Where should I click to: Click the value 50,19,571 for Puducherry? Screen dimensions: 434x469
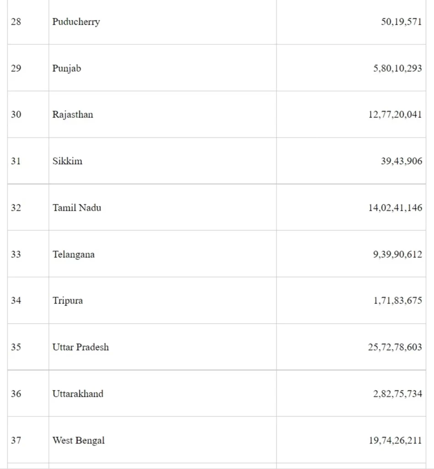401,22
